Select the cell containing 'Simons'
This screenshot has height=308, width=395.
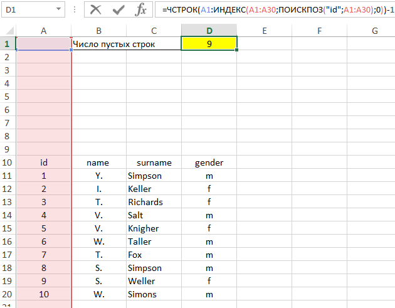[154, 294]
